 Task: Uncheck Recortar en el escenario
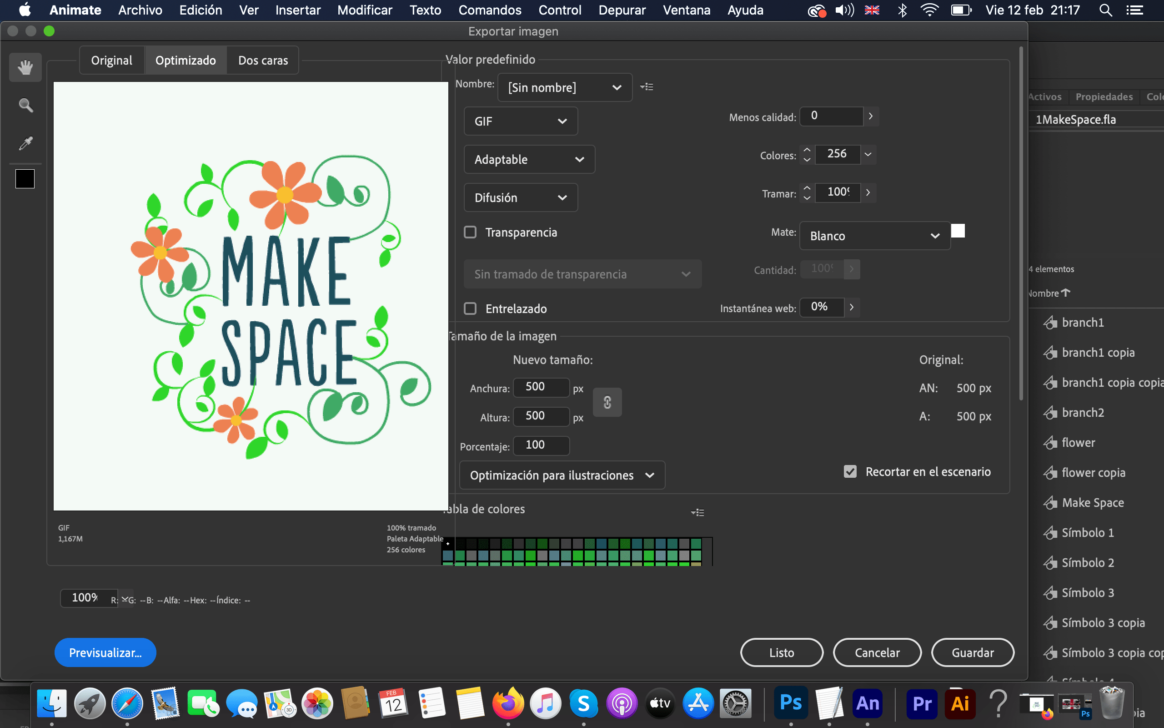click(x=850, y=471)
